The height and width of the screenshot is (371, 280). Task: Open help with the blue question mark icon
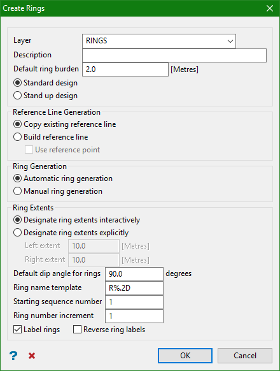point(13,356)
